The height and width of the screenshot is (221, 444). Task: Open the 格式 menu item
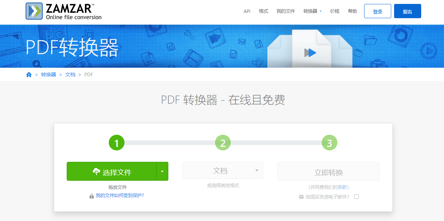[264, 11]
